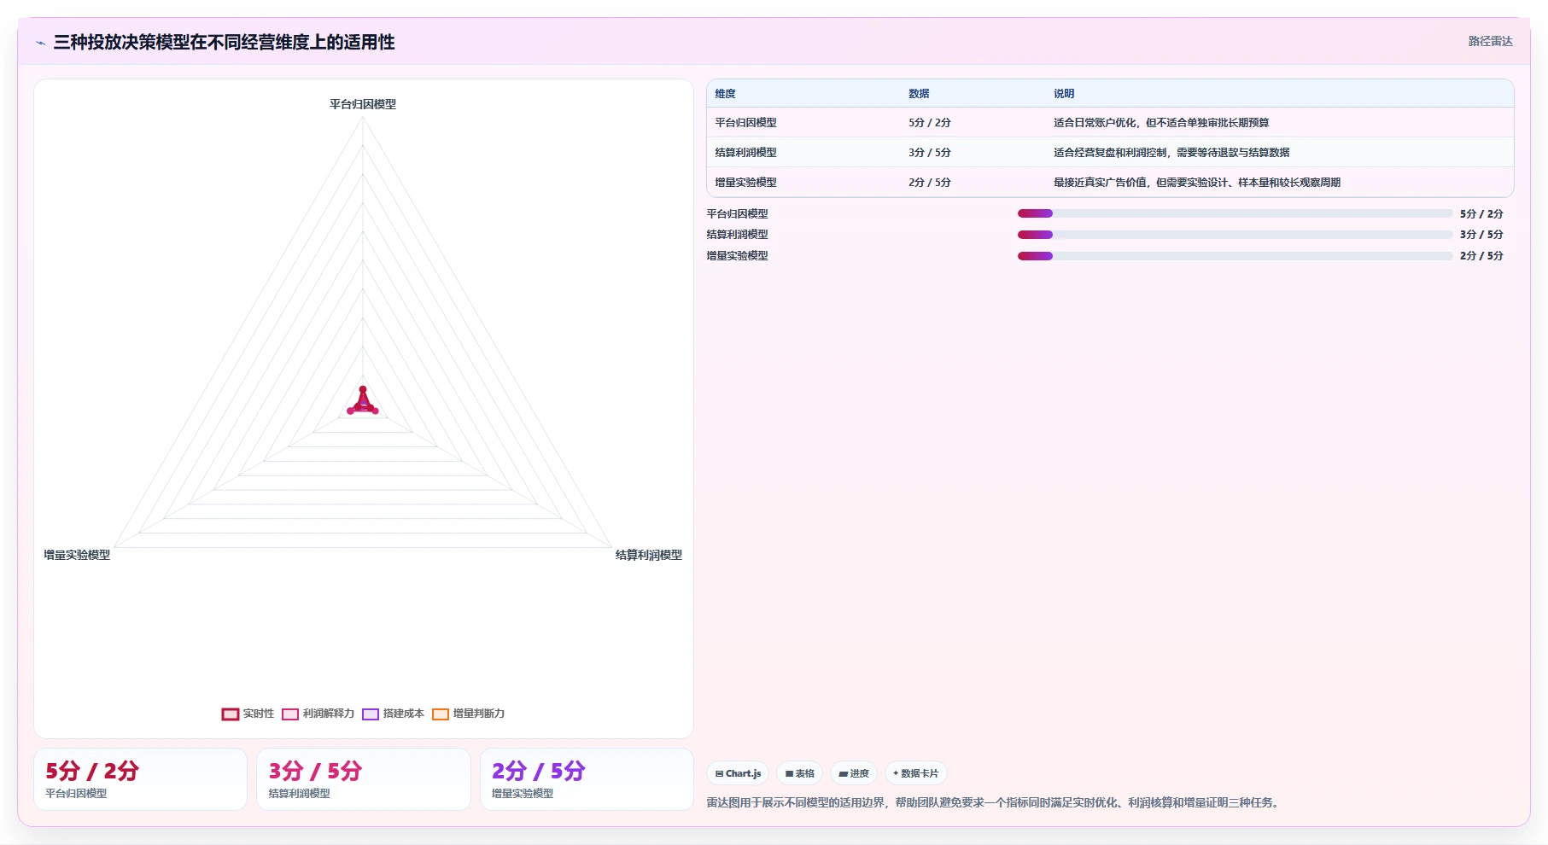This screenshot has height=845, width=1548.
Task: Click description 最接近真实广告价值 in table
Action: pos(1197,183)
